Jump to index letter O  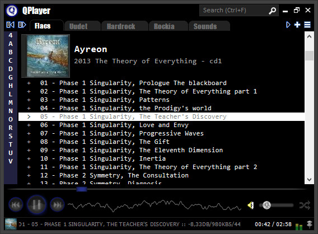click(x=11, y=119)
